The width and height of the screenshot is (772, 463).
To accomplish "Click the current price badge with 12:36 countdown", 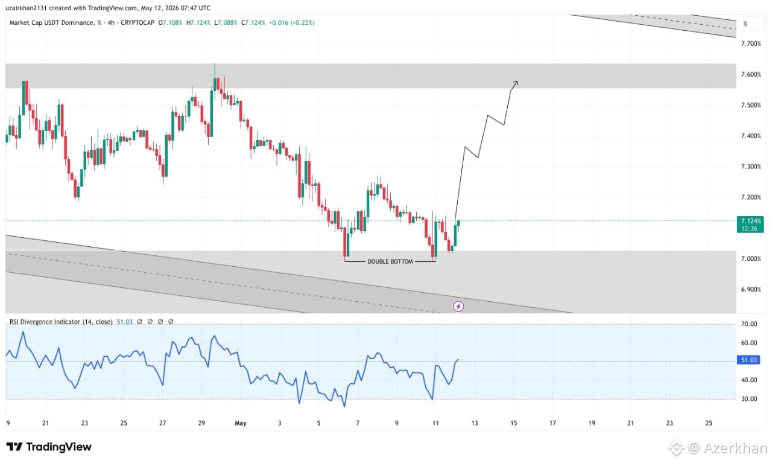I will pos(751,224).
